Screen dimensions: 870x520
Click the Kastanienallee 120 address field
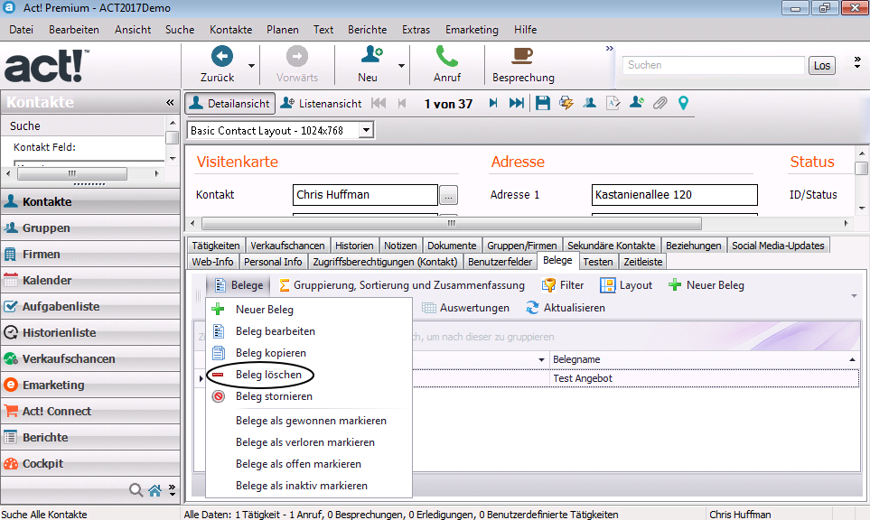pyautogui.click(x=674, y=195)
